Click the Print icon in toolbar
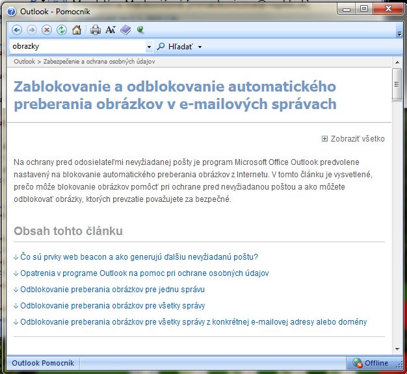 (96, 30)
